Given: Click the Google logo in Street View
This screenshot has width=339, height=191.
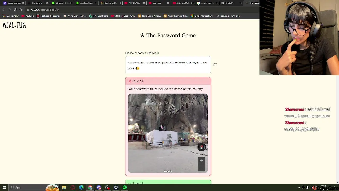Looking at the screenshot, I should [168, 171].
